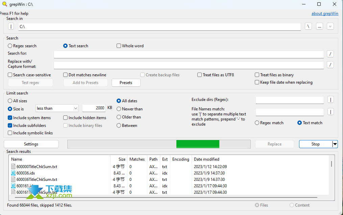
Task: Click slash button next to Search for field
Action: 330,54
